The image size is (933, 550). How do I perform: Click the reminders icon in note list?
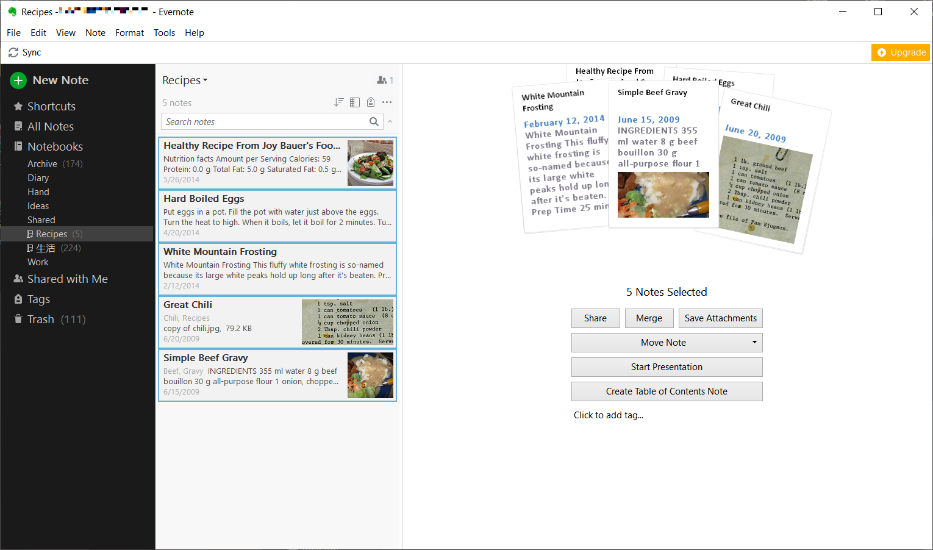[371, 102]
